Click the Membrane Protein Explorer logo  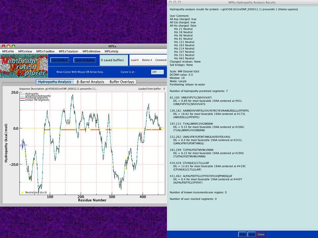[x=24, y=66]
